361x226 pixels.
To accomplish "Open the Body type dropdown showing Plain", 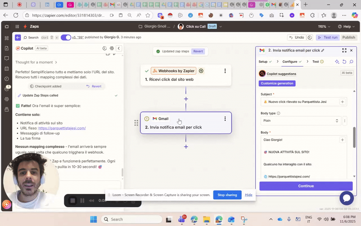I will click(x=301, y=120).
